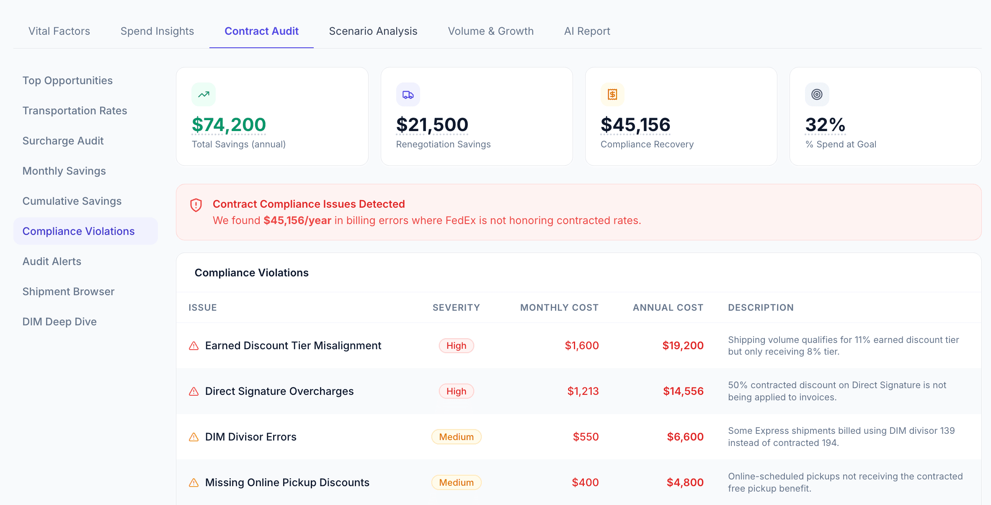Navigate to Shipment Browser
991x505 pixels.
click(68, 291)
